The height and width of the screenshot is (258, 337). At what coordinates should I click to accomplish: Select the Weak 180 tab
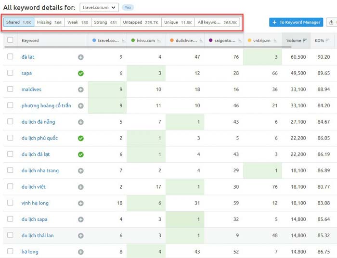click(78, 22)
